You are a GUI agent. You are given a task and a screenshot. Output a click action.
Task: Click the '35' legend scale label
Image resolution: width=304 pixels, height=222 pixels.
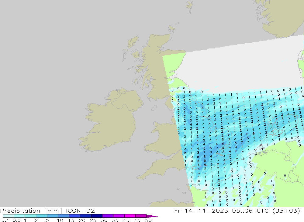tap(115, 220)
